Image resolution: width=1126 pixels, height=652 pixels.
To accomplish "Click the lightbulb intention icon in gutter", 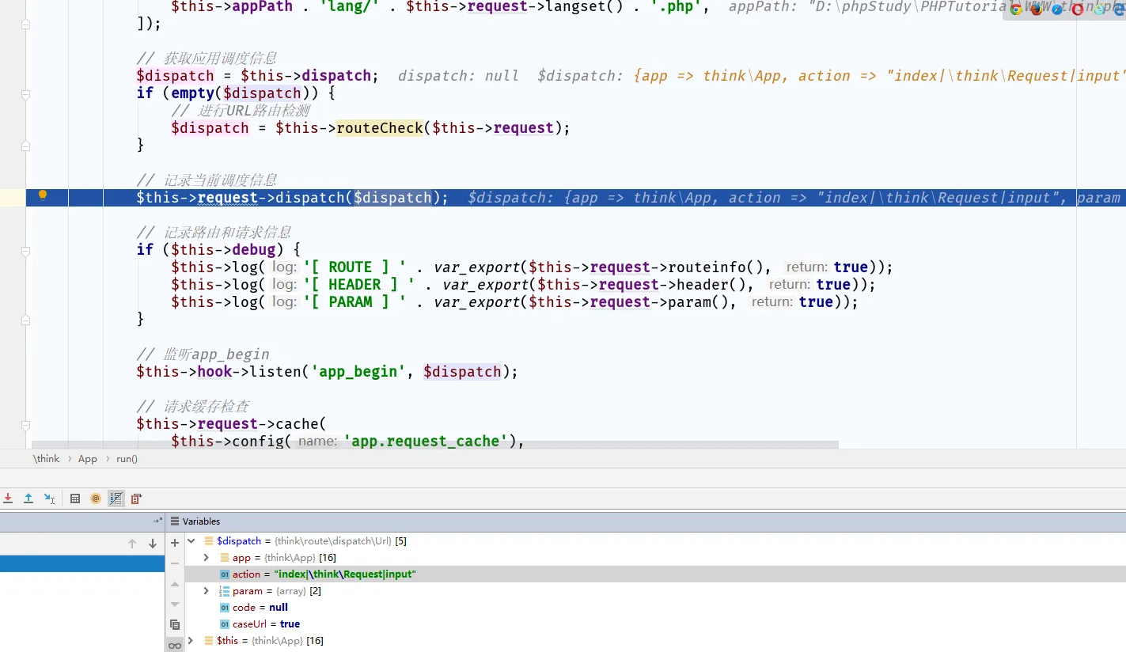I will [43, 195].
